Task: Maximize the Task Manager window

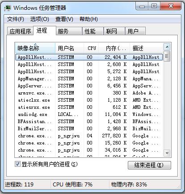Action: 154,6
